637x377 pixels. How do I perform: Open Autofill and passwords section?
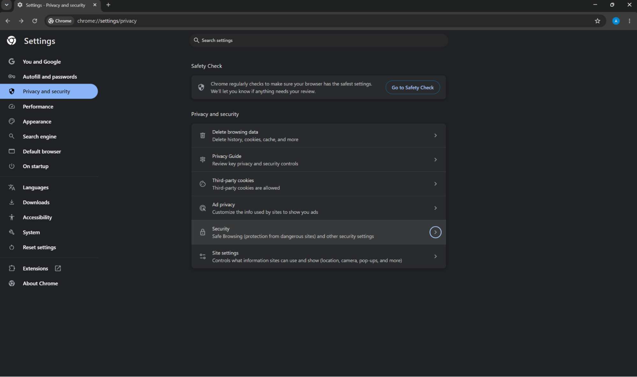coord(49,76)
